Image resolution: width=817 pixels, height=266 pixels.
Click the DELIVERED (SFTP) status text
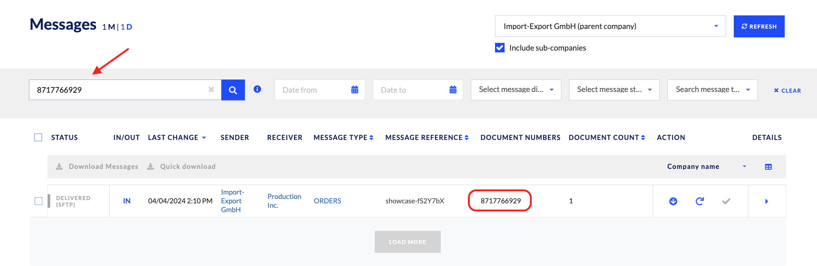(x=73, y=201)
